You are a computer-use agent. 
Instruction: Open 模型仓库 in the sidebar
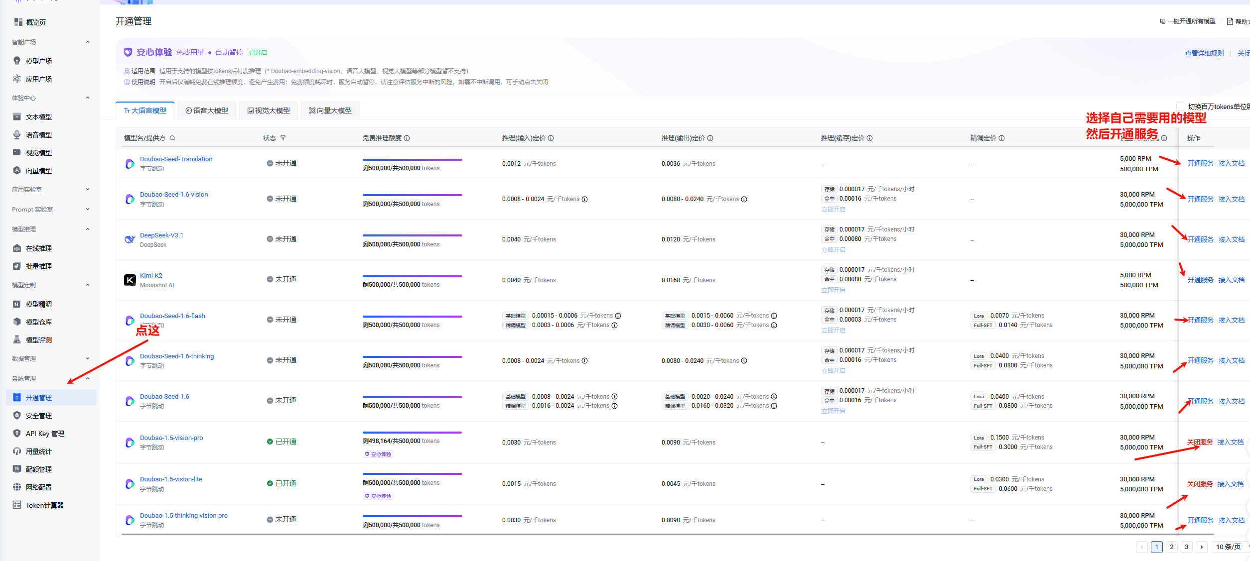[x=39, y=322]
